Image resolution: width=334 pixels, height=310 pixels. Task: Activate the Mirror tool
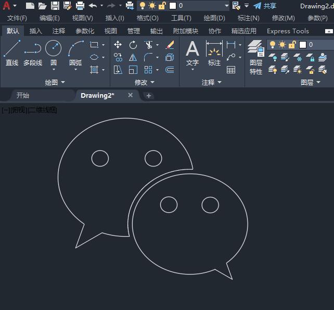click(133, 57)
